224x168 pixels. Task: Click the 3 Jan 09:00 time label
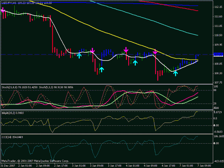pyautogui.click(x=96, y=166)
